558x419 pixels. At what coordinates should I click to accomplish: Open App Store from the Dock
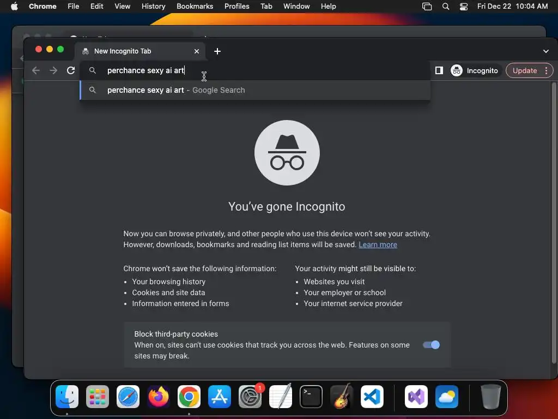click(220, 397)
